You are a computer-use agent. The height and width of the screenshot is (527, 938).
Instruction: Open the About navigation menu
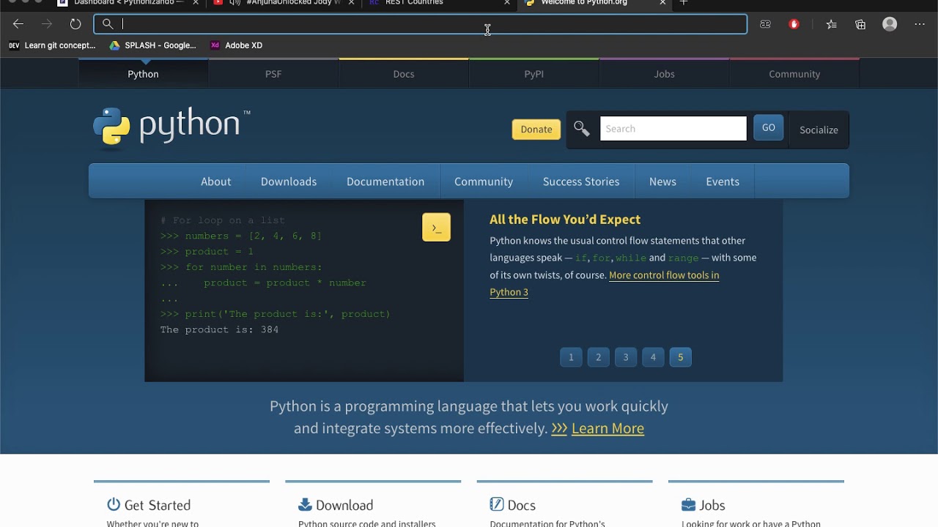[x=216, y=182]
